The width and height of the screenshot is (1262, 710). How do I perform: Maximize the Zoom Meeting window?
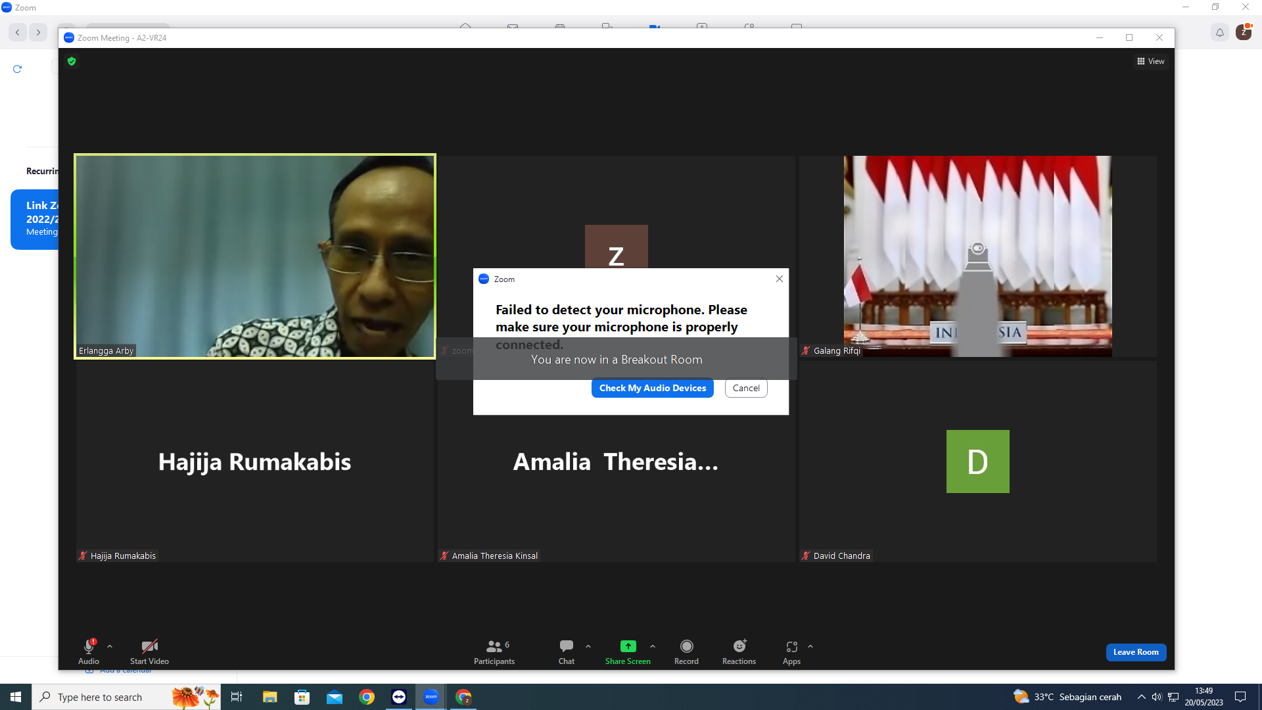pyautogui.click(x=1129, y=37)
